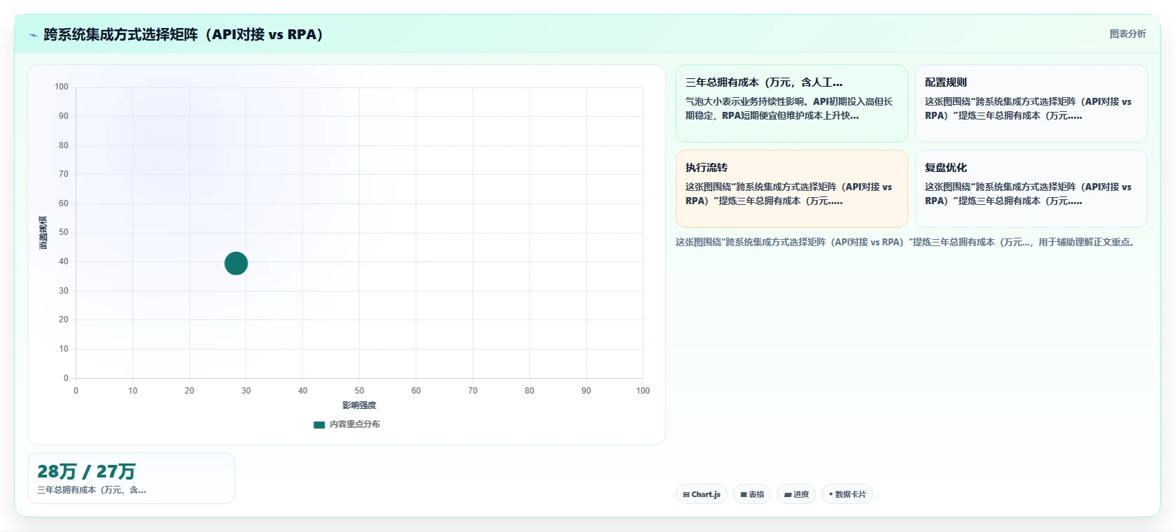Click the 内容重点分布 legend text

[355, 424]
